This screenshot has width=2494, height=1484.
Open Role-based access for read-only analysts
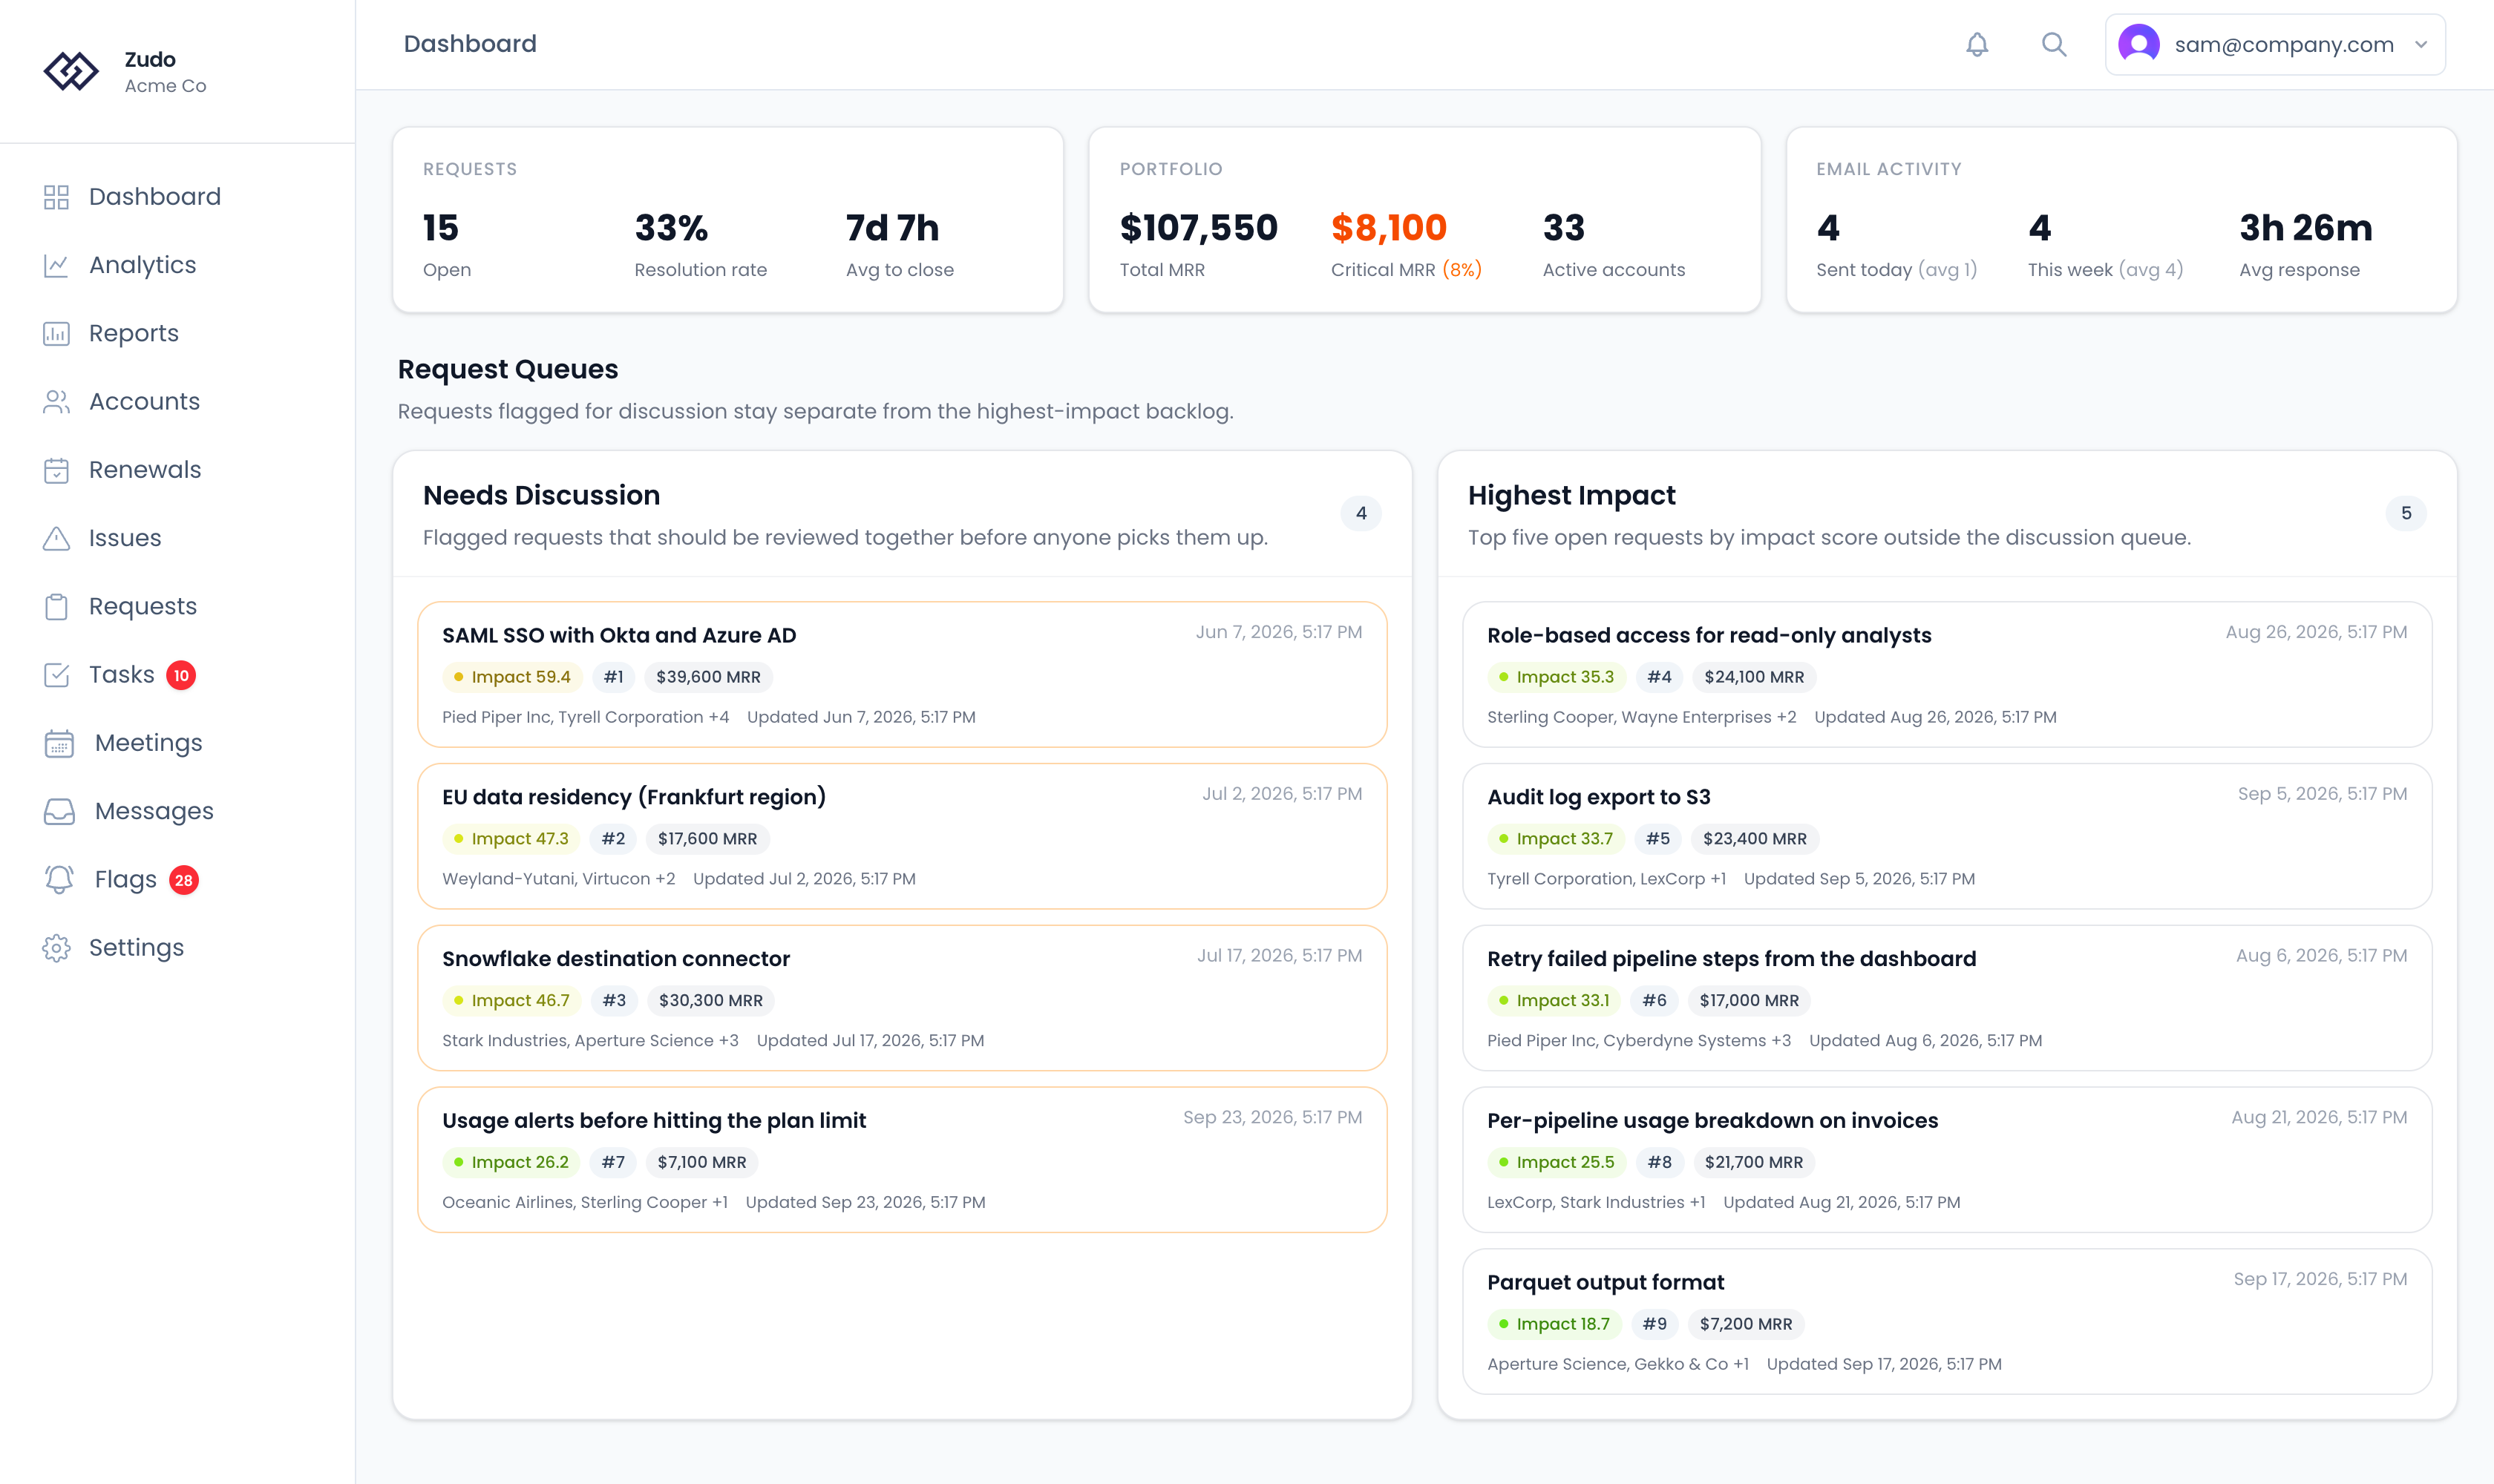click(x=1947, y=674)
